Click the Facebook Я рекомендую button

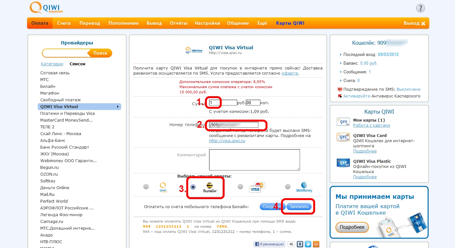(x=269, y=244)
